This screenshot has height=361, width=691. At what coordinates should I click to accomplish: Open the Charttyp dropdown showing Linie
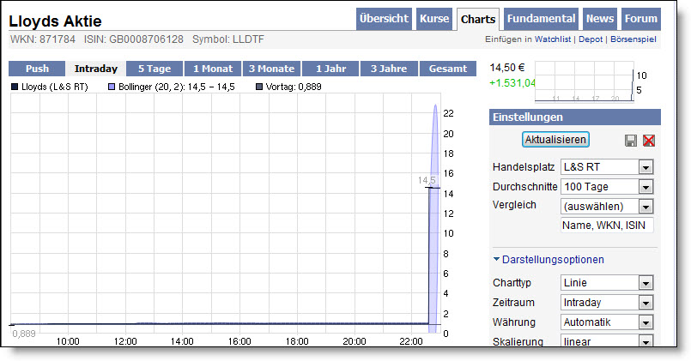(x=607, y=283)
